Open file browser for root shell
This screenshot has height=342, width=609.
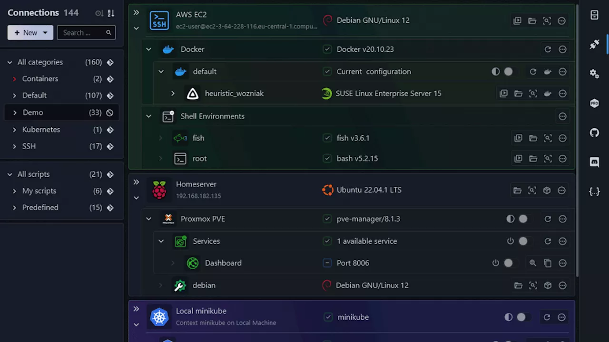533,159
